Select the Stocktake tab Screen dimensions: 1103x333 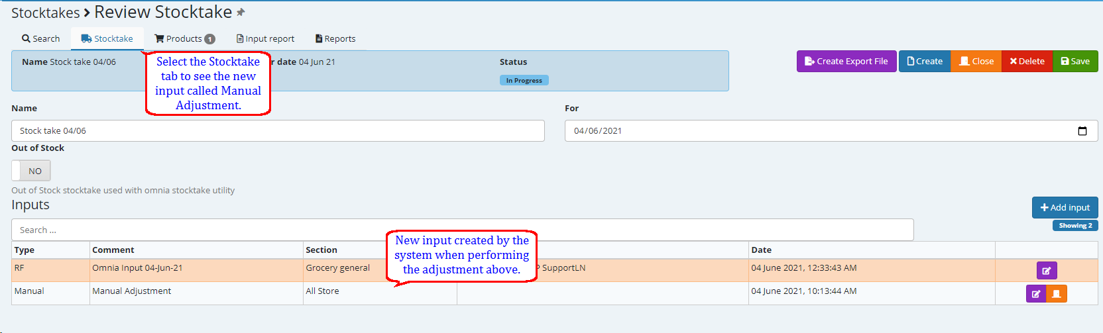107,39
